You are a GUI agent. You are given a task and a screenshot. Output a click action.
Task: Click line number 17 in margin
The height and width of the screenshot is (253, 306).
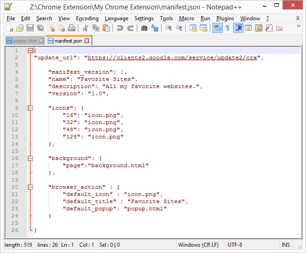[15, 165]
